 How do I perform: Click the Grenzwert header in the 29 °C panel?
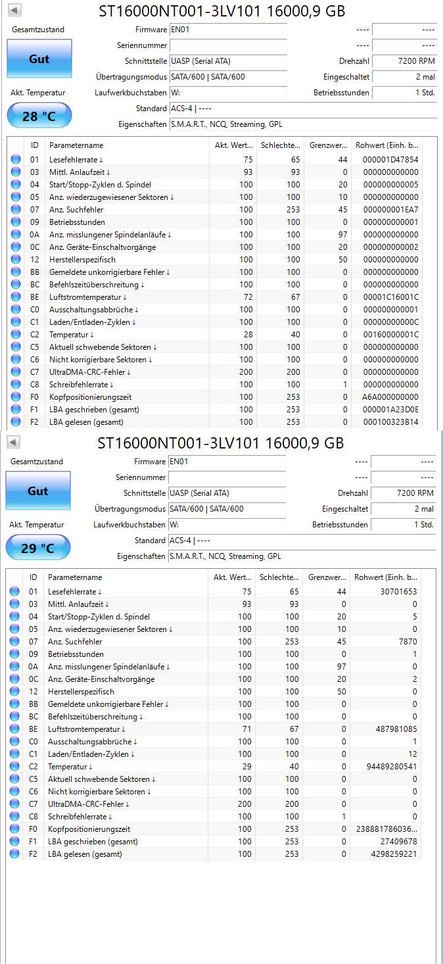tap(327, 577)
